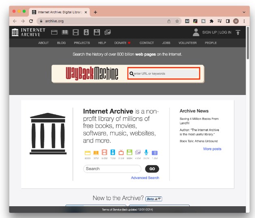Open the CONTACT menu item

click(x=147, y=43)
